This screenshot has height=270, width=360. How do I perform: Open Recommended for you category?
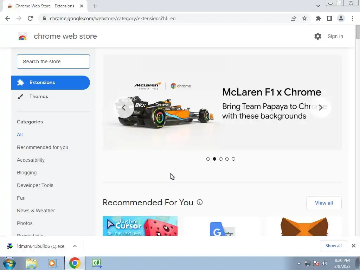pyautogui.click(x=43, y=147)
